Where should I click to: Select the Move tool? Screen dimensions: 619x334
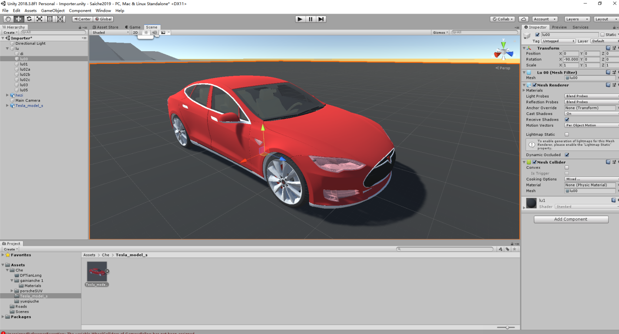[x=19, y=19]
